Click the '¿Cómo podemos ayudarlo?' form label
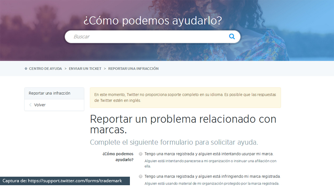This screenshot has width=334, height=190. (118, 157)
